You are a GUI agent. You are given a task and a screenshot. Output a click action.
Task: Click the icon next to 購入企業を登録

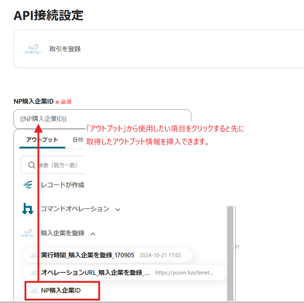pyautogui.click(x=28, y=233)
